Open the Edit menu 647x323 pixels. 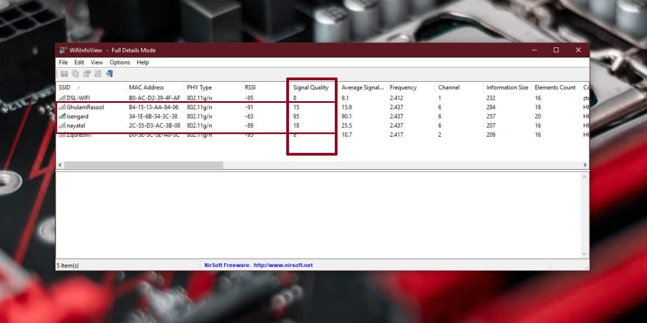[x=79, y=62]
